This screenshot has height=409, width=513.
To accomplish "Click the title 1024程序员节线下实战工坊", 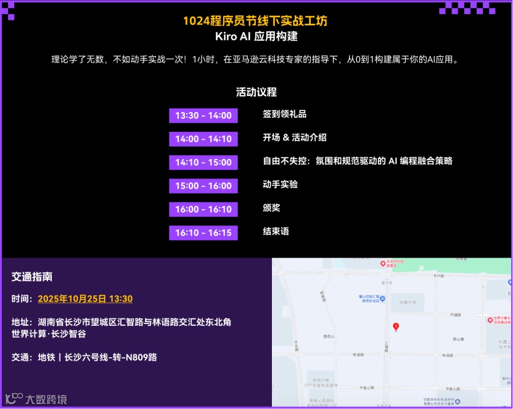I will pos(255,20).
